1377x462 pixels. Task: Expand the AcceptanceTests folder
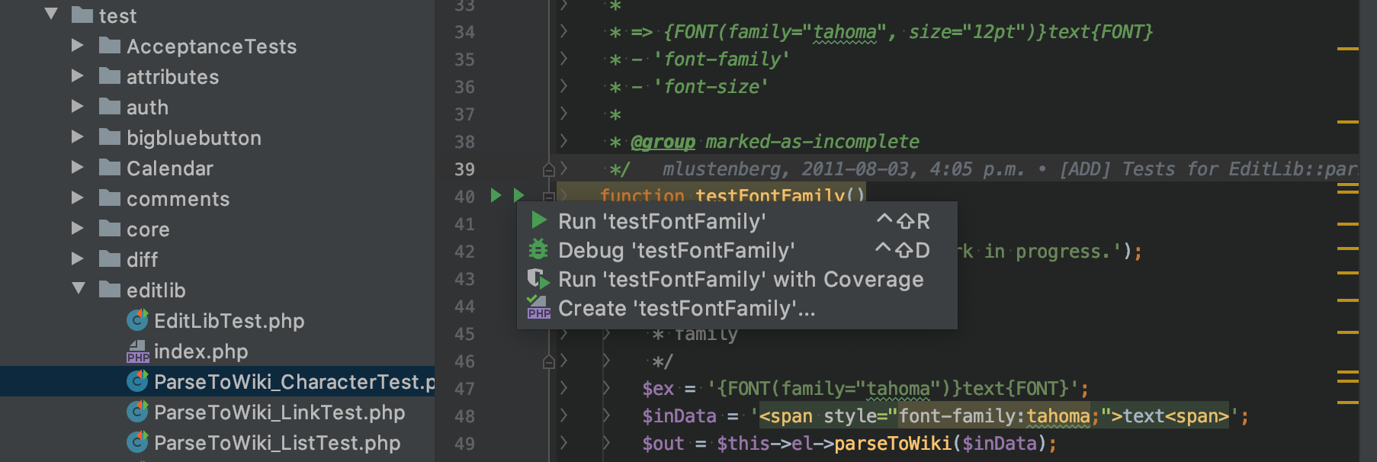pos(77,46)
